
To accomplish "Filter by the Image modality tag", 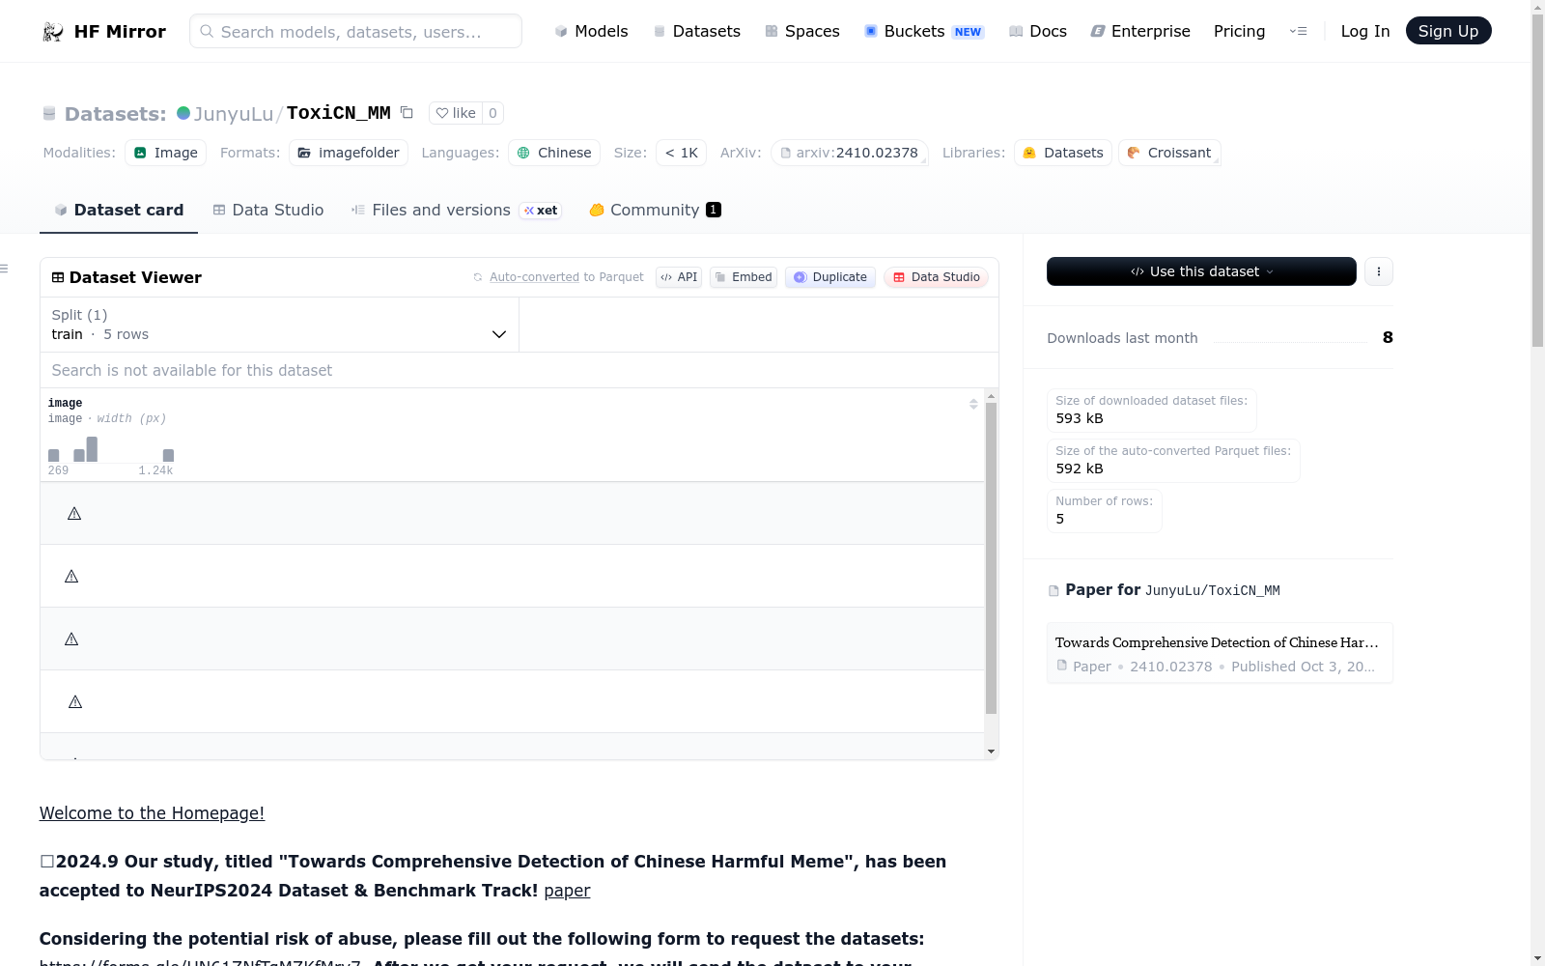I will [165, 153].
